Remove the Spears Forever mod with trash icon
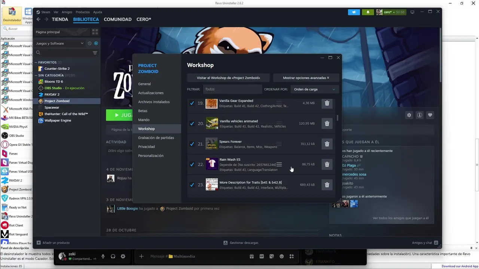The width and height of the screenshot is (479, 269). point(327,144)
